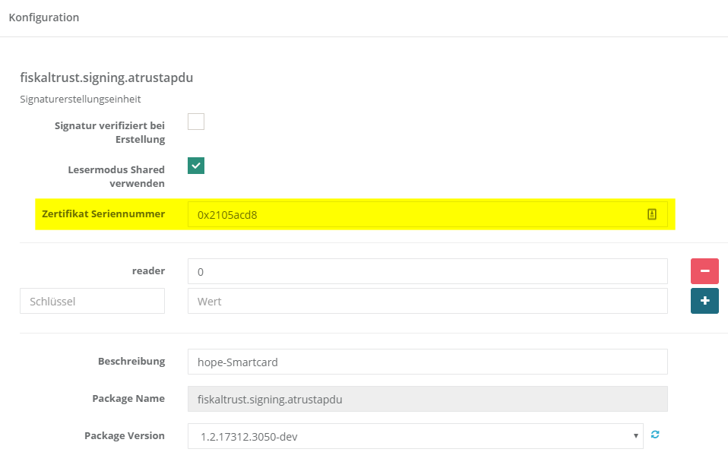Click the Beschreibung label
This screenshot has height=468, width=728.
[131, 361]
